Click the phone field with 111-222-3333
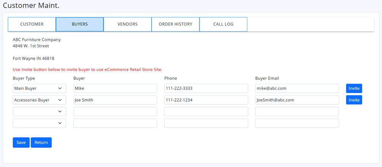This screenshot has height=167, width=382. tap(206, 88)
